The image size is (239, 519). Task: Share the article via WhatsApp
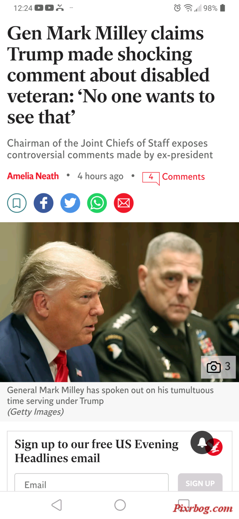click(97, 203)
